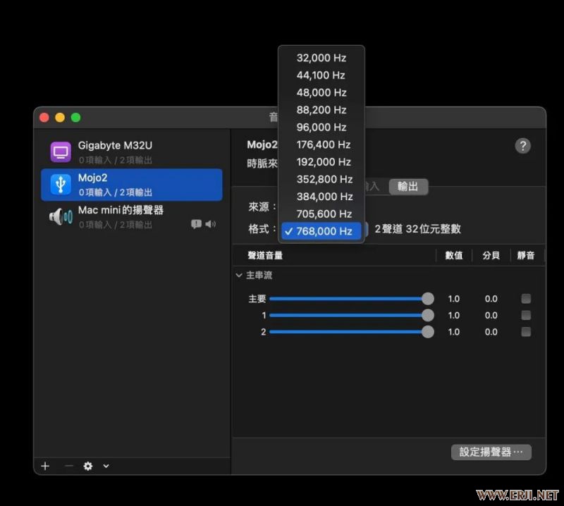Select Mac mini的揚聲器 in device list
564x506 pixels.
[x=121, y=211]
